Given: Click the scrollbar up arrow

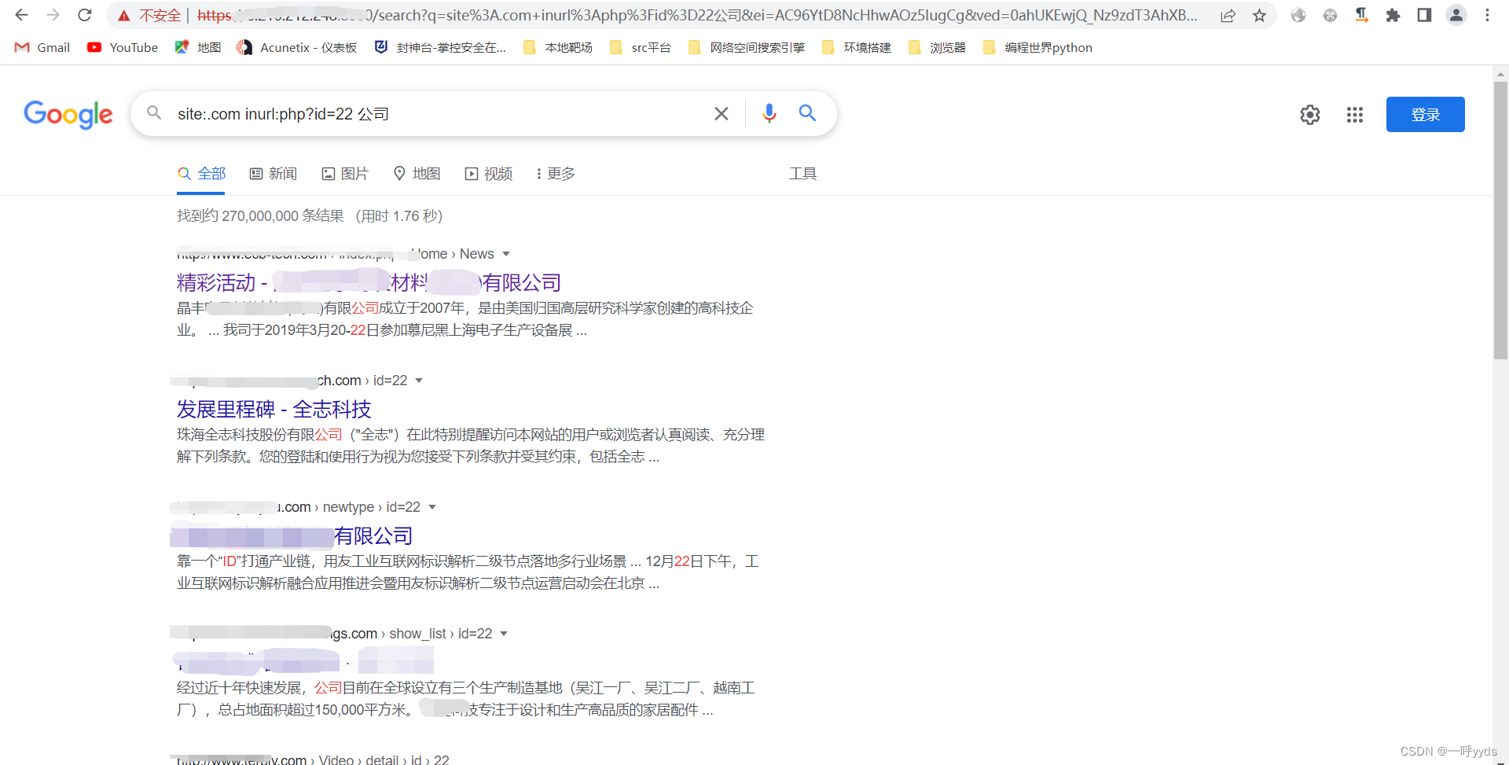Looking at the screenshot, I should click(1501, 73).
